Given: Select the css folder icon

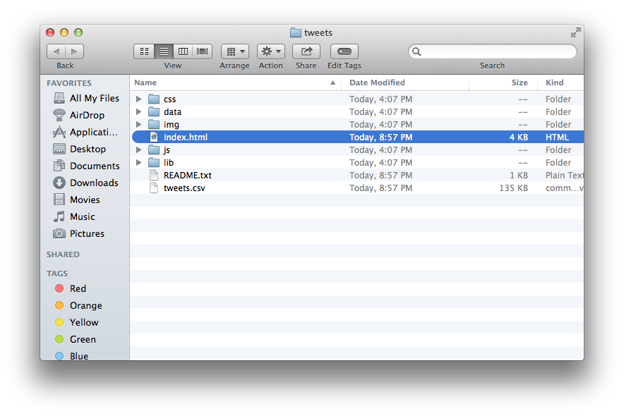Looking at the screenshot, I should (x=154, y=99).
